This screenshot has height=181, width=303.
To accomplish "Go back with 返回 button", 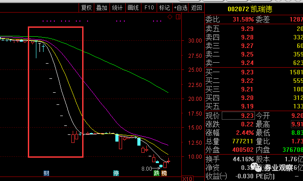I will click(196, 8).
